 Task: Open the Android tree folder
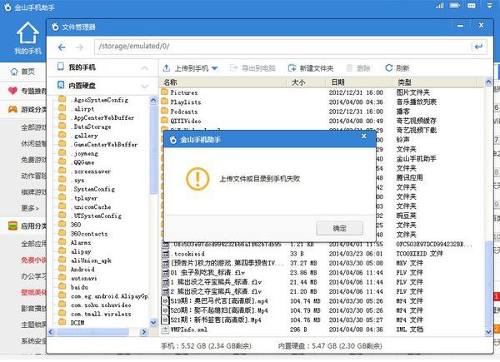coord(77,270)
